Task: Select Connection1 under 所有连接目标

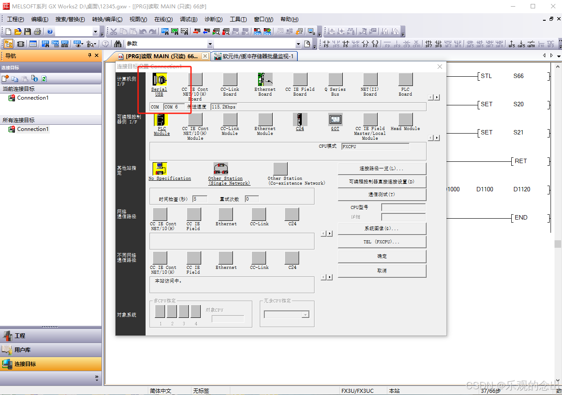Action: 33,129
